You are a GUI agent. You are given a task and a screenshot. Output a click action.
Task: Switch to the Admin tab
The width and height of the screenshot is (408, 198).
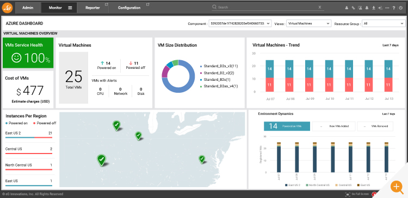tap(28, 8)
